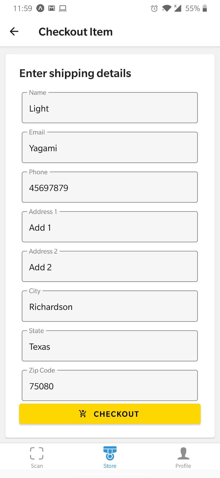Switch to the Scan tab label

37,466
